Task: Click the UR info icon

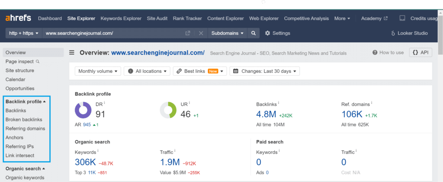Action: click(189, 103)
